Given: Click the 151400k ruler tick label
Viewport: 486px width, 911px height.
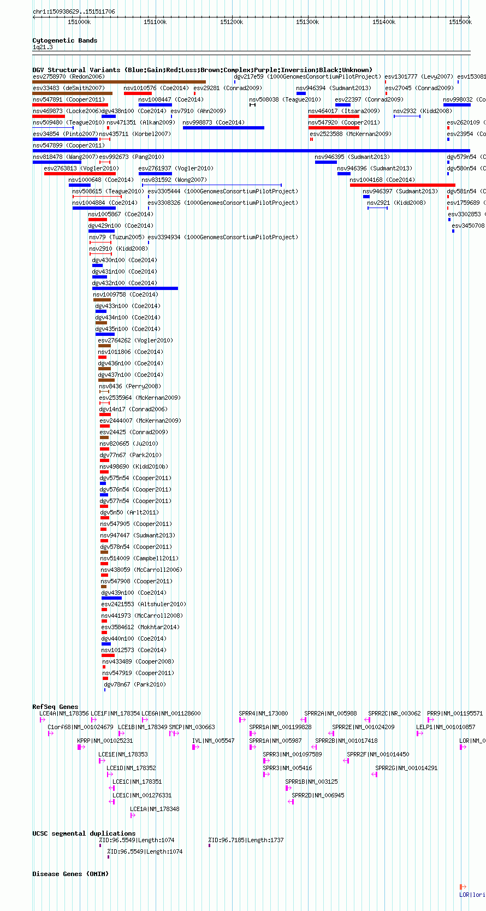Looking at the screenshot, I should (384, 22).
